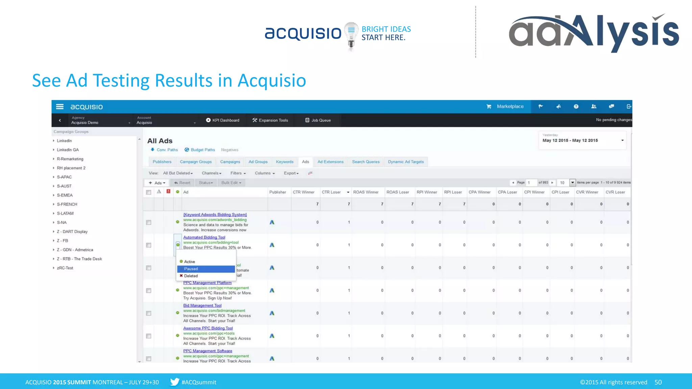Click the flag icon in top bar
The height and width of the screenshot is (389, 692).
tap(541, 106)
